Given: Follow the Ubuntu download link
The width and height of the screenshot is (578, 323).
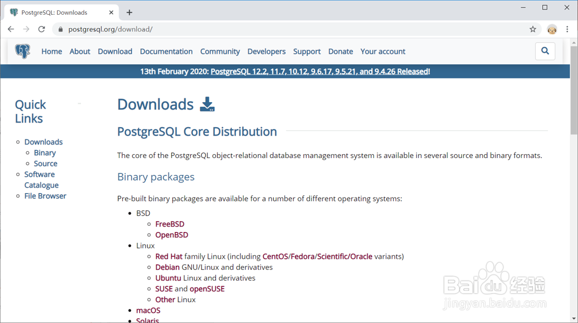Looking at the screenshot, I should pos(168,278).
